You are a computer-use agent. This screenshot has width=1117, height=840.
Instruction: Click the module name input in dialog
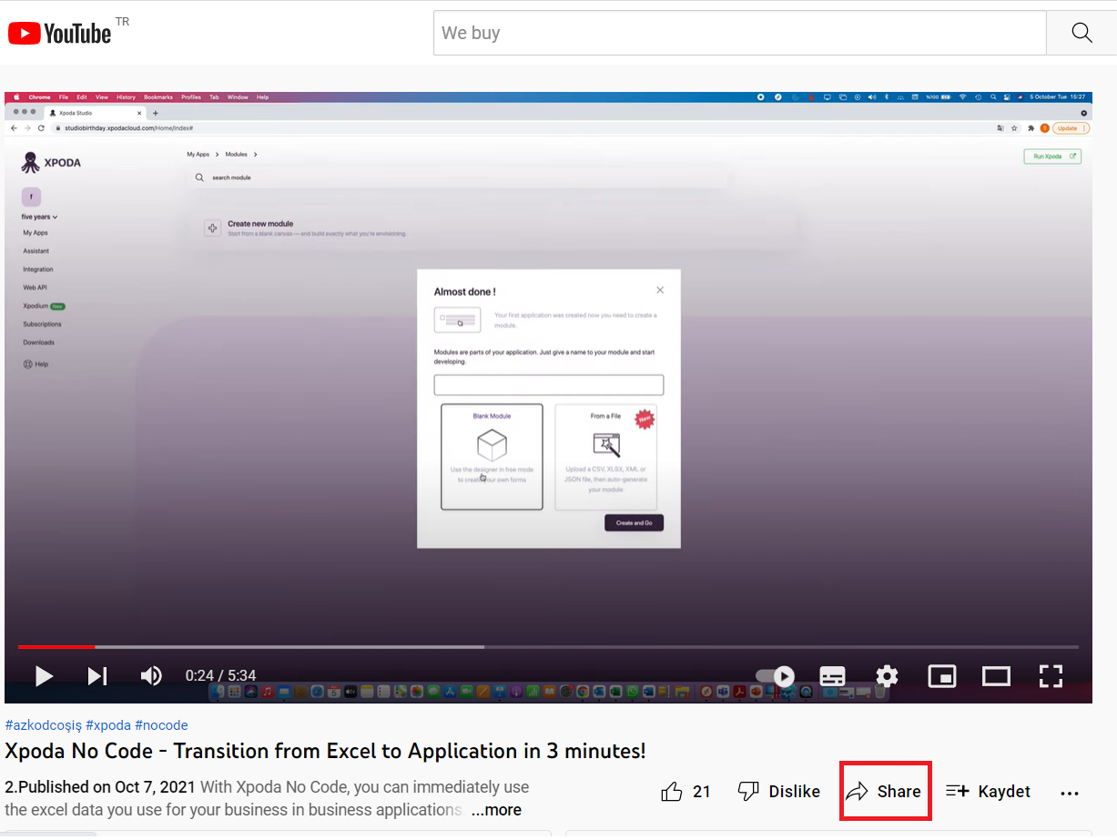click(549, 385)
